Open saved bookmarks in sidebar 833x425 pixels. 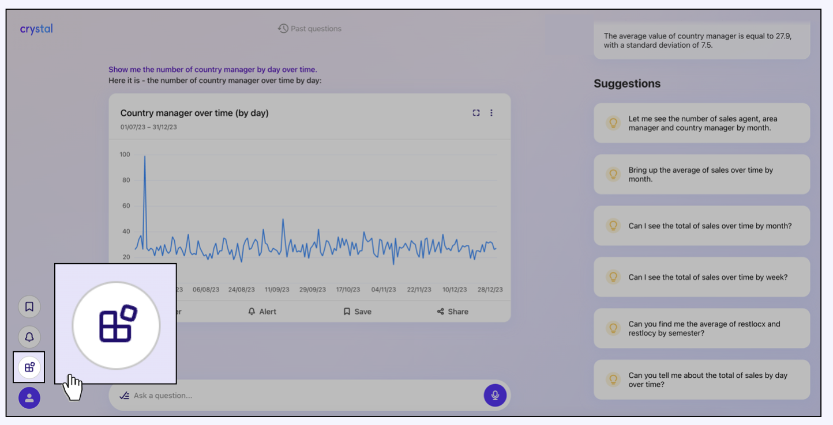pyautogui.click(x=29, y=307)
